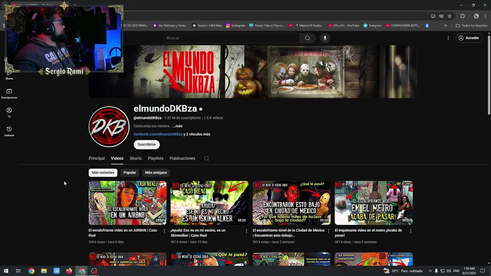This screenshot has height=276, width=491.
Task: Click the ENG language indicator
Action: pos(456,271)
